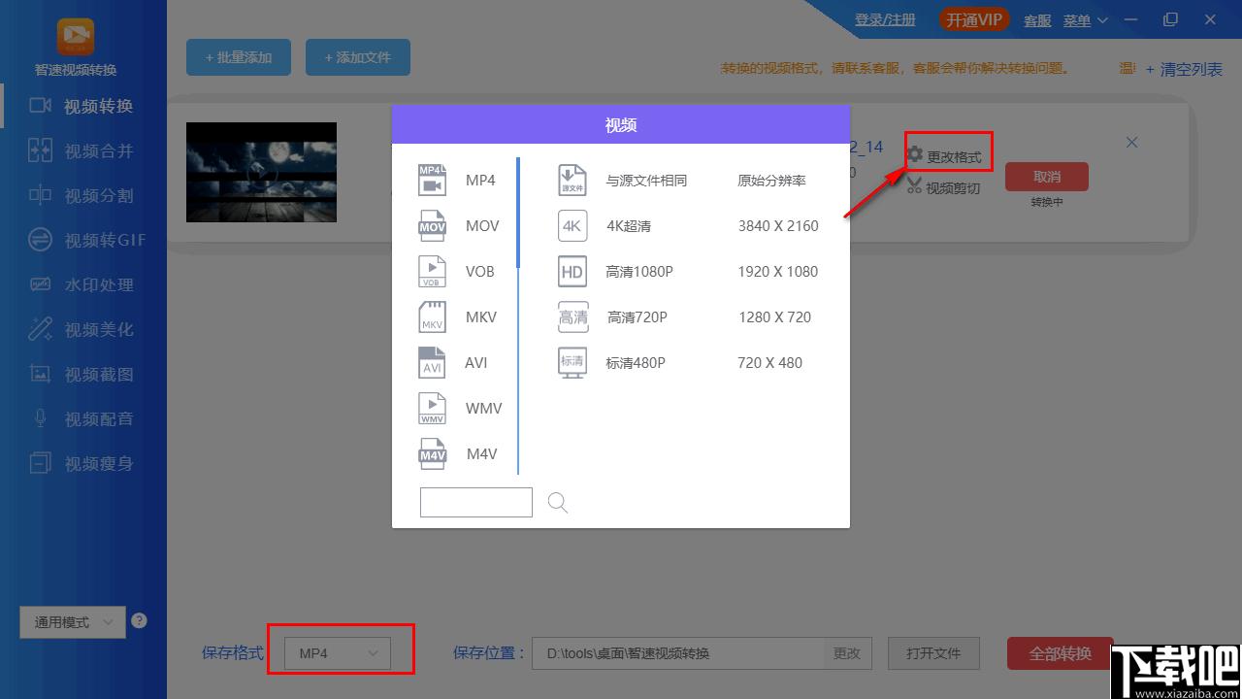Click the 全部转换 button
The width and height of the screenshot is (1242, 699).
click(x=1060, y=653)
